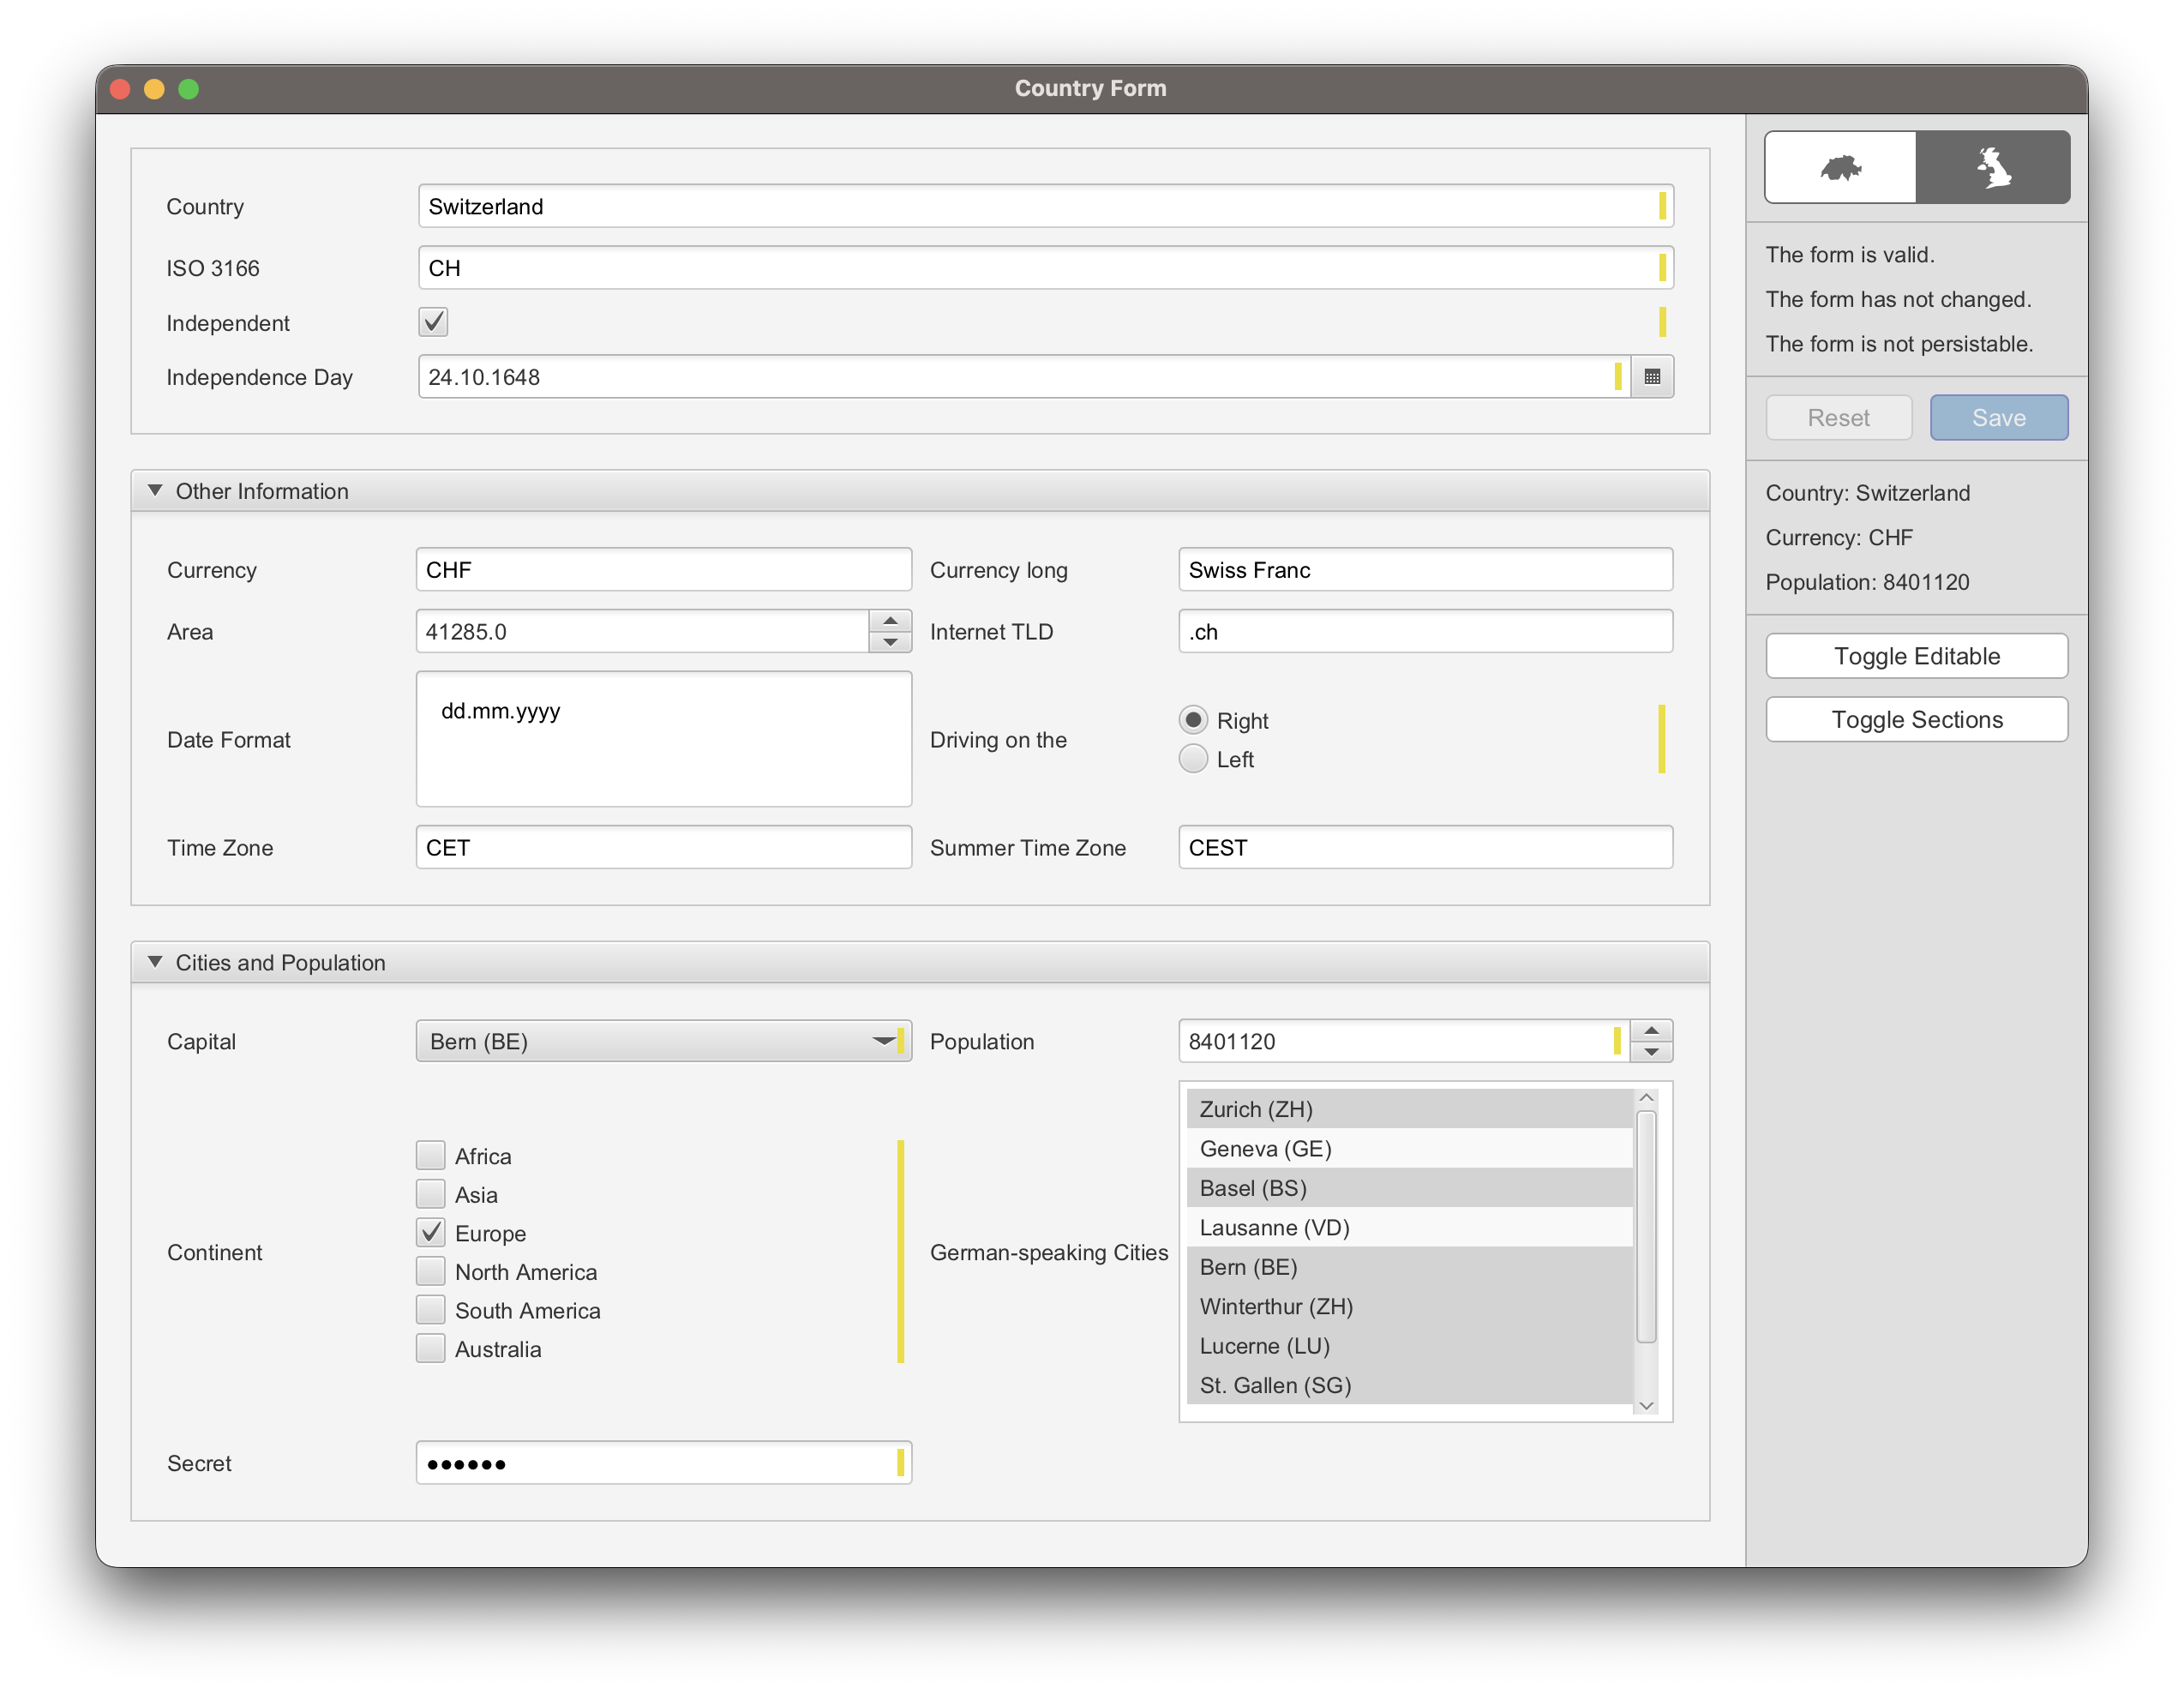Image resolution: width=2184 pixels, height=1694 pixels.
Task: Select the Switzerland map icon
Action: click(x=1840, y=167)
